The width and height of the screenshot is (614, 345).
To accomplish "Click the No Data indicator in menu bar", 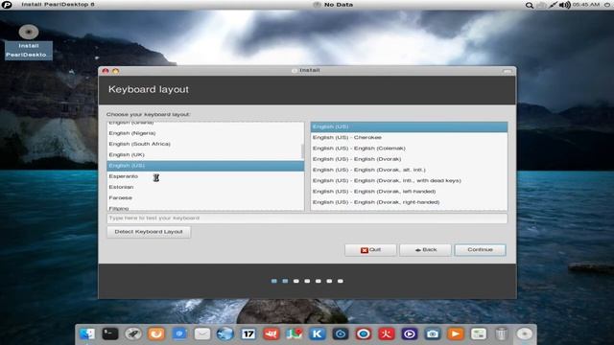I will pos(333,4).
